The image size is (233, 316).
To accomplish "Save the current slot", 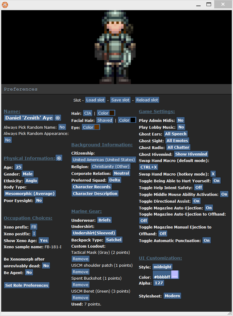I will 120,100.
